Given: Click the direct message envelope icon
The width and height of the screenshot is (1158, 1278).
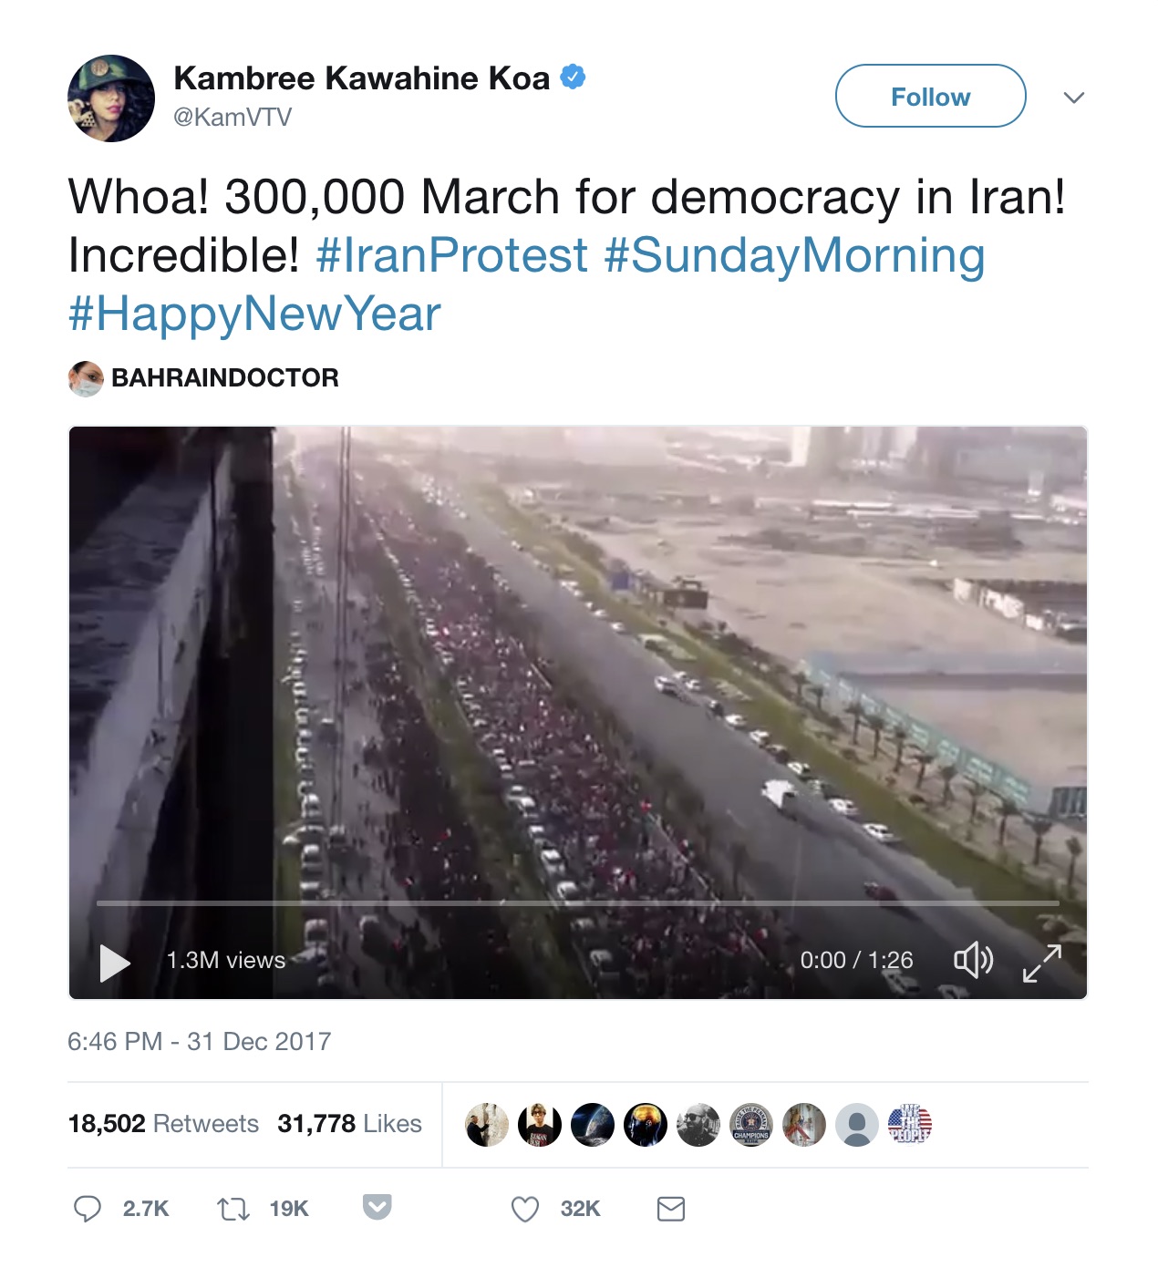Looking at the screenshot, I should [671, 1209].
